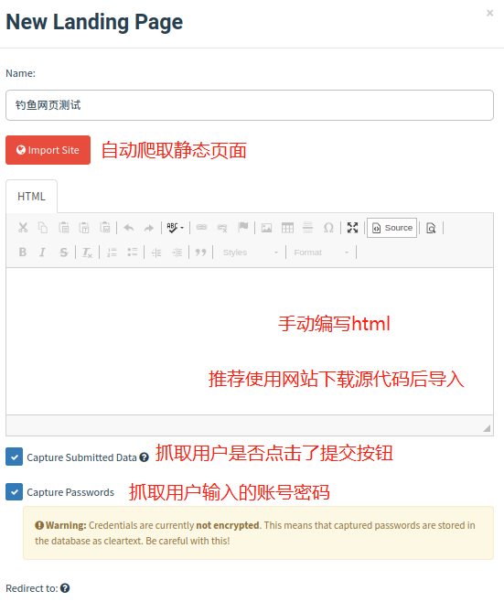Click help icon next to Redirect to
Viewport: 504px width, 602px height.
point(65,588)
